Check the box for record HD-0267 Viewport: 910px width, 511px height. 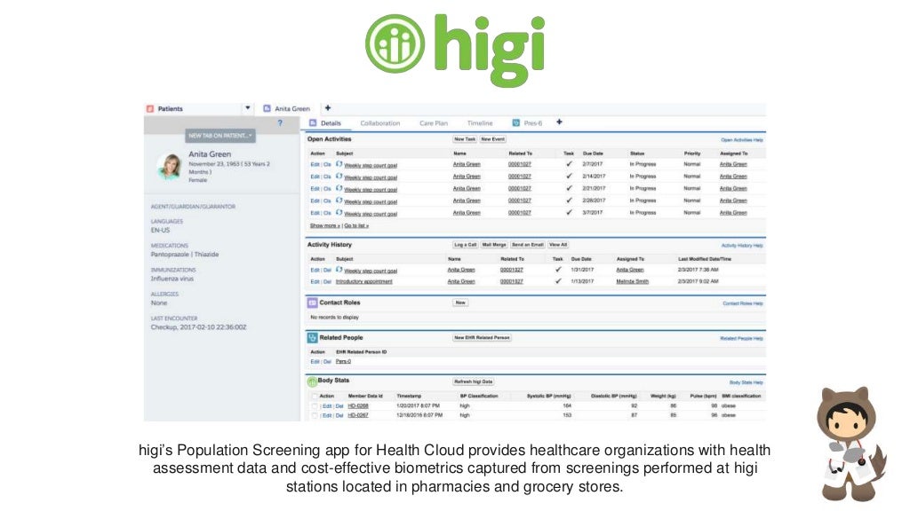coord(315,415)
